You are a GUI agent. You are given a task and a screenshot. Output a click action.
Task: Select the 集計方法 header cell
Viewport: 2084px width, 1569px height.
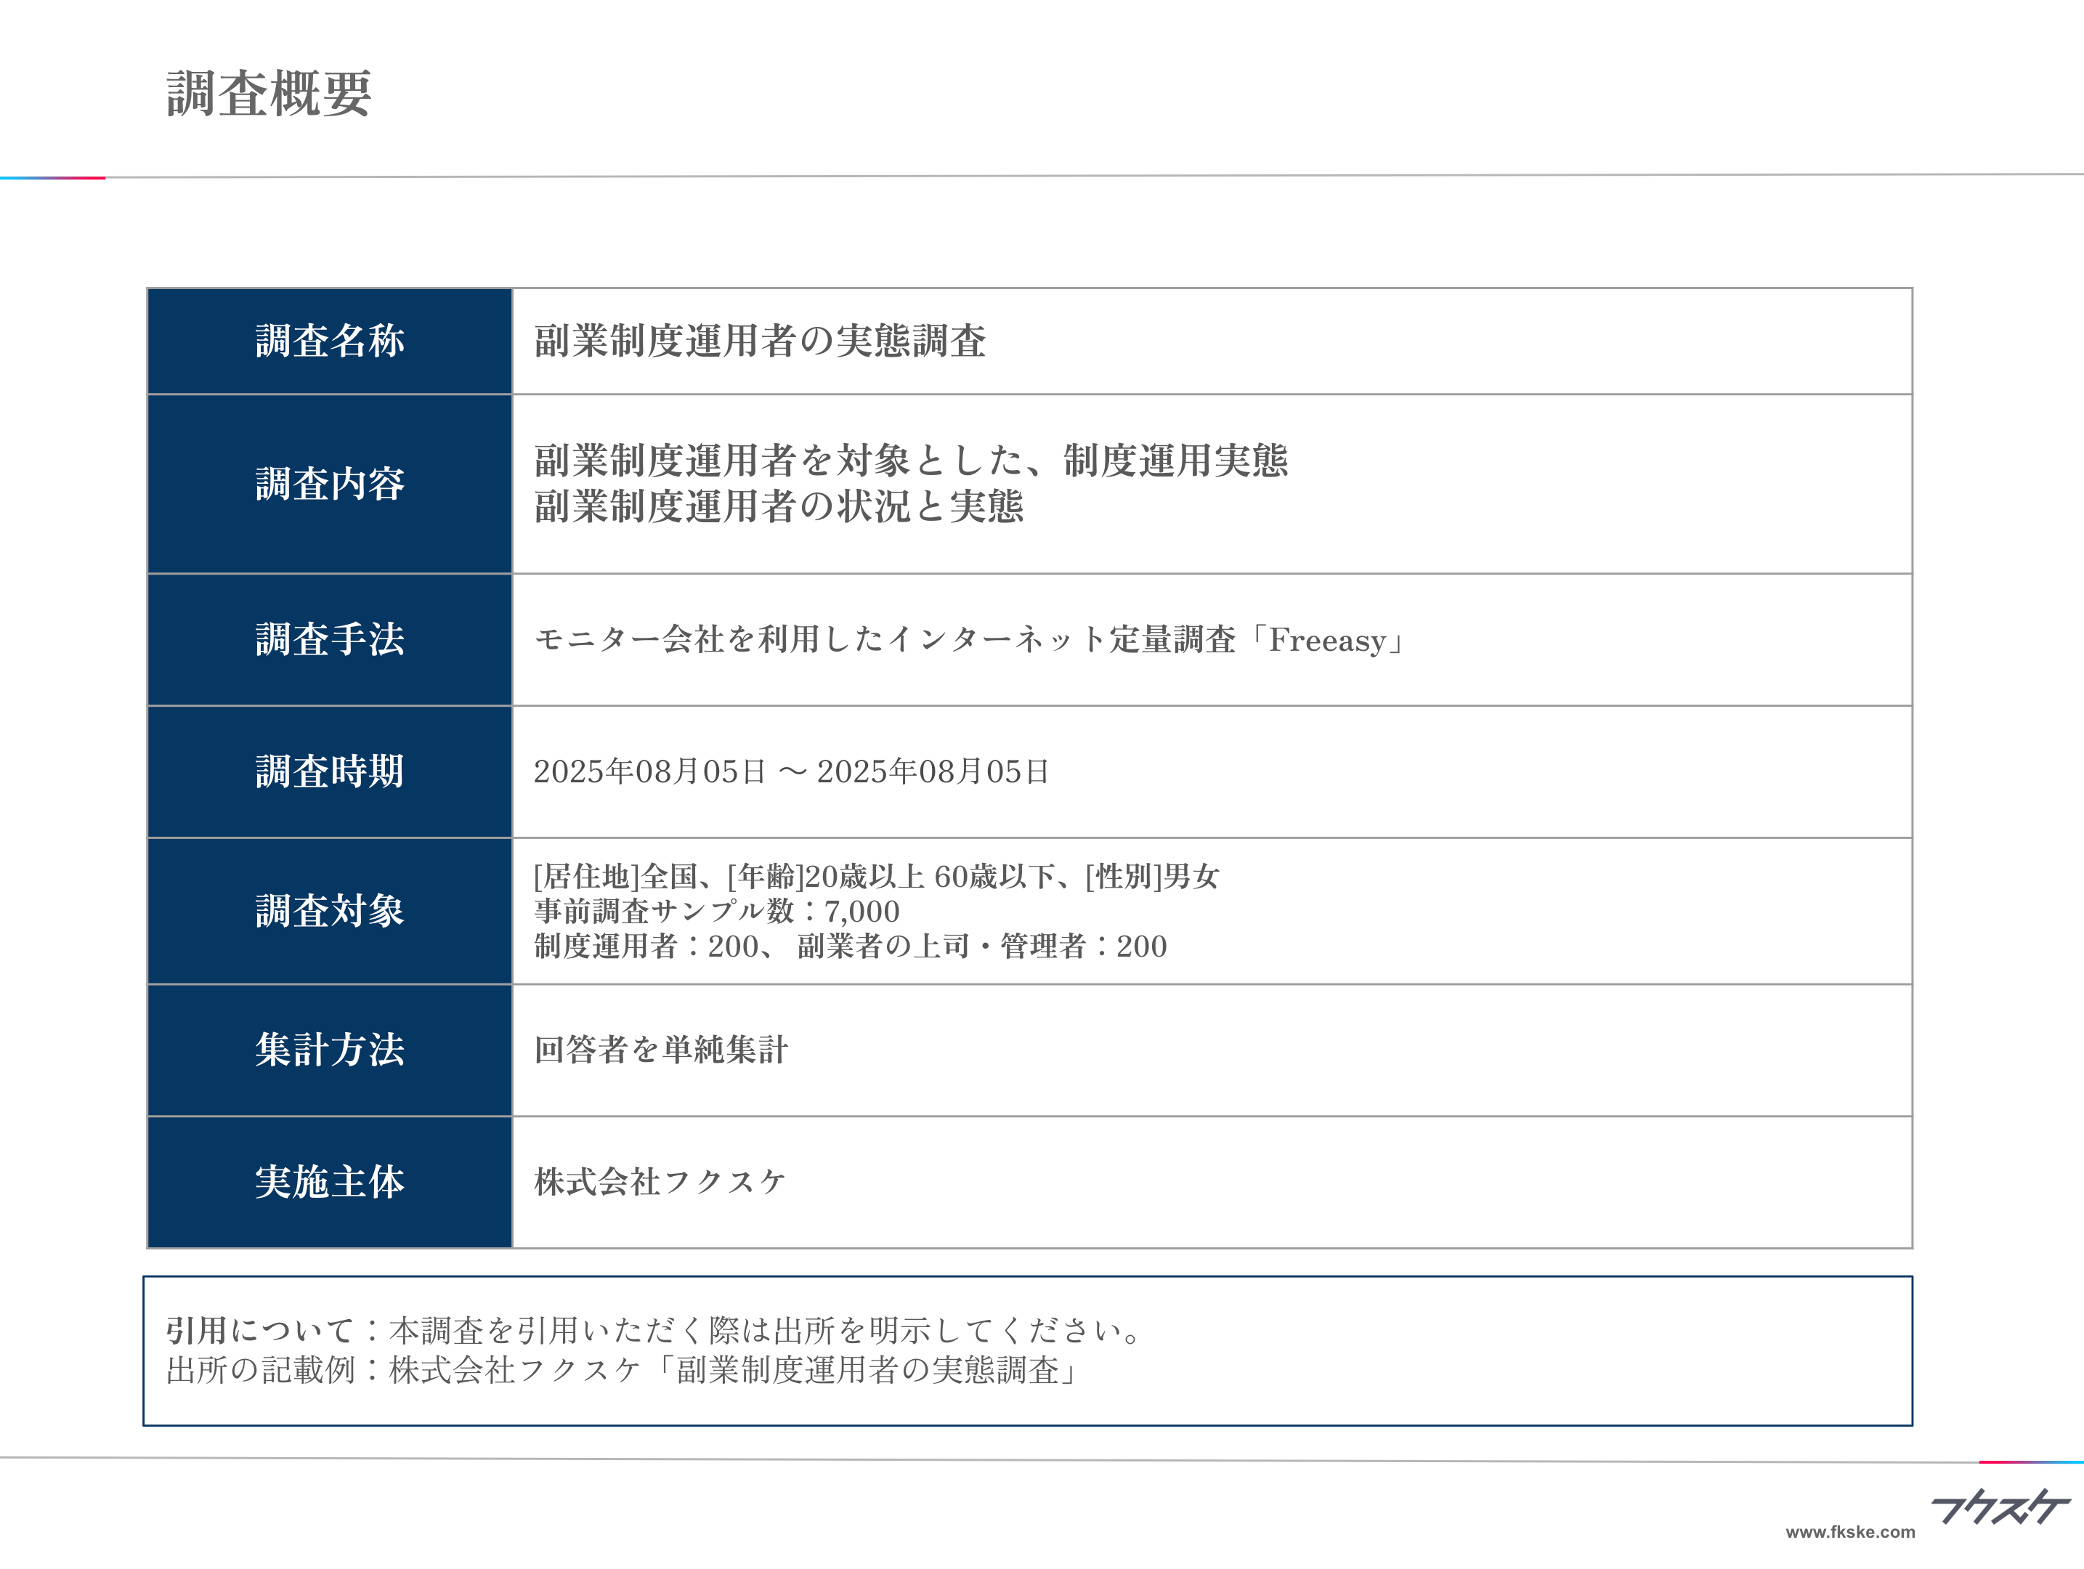coord(330,1050)
